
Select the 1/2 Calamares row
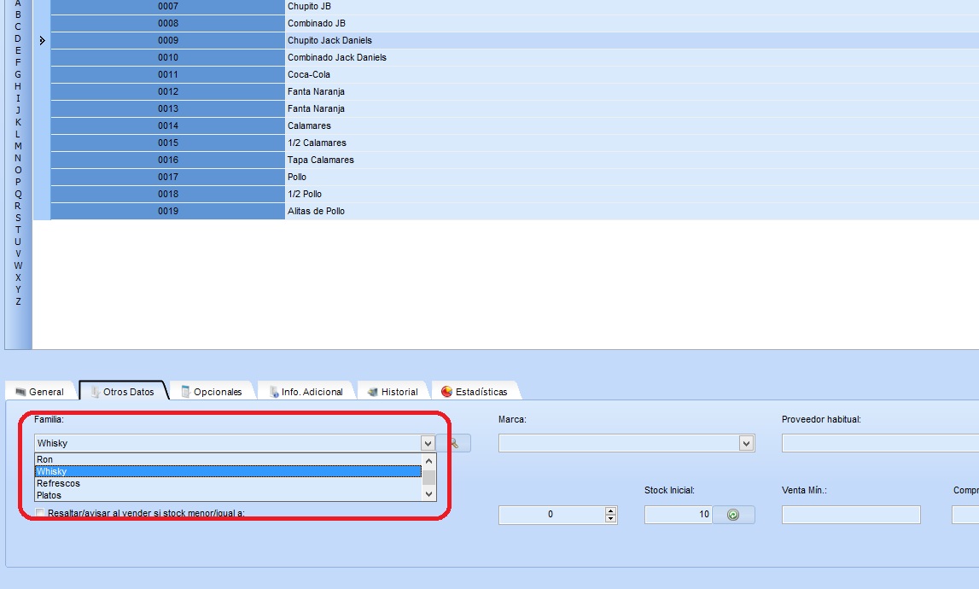pyautogui.click(x=515, y=143)
